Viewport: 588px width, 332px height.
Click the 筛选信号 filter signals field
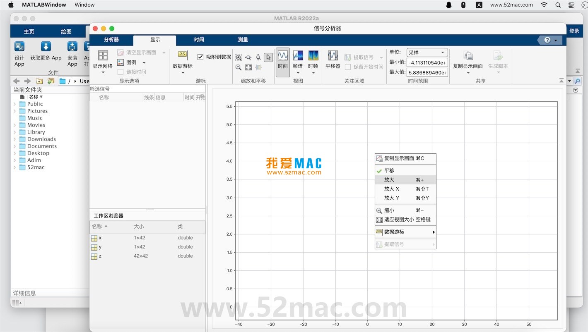[x=147, y=88]
